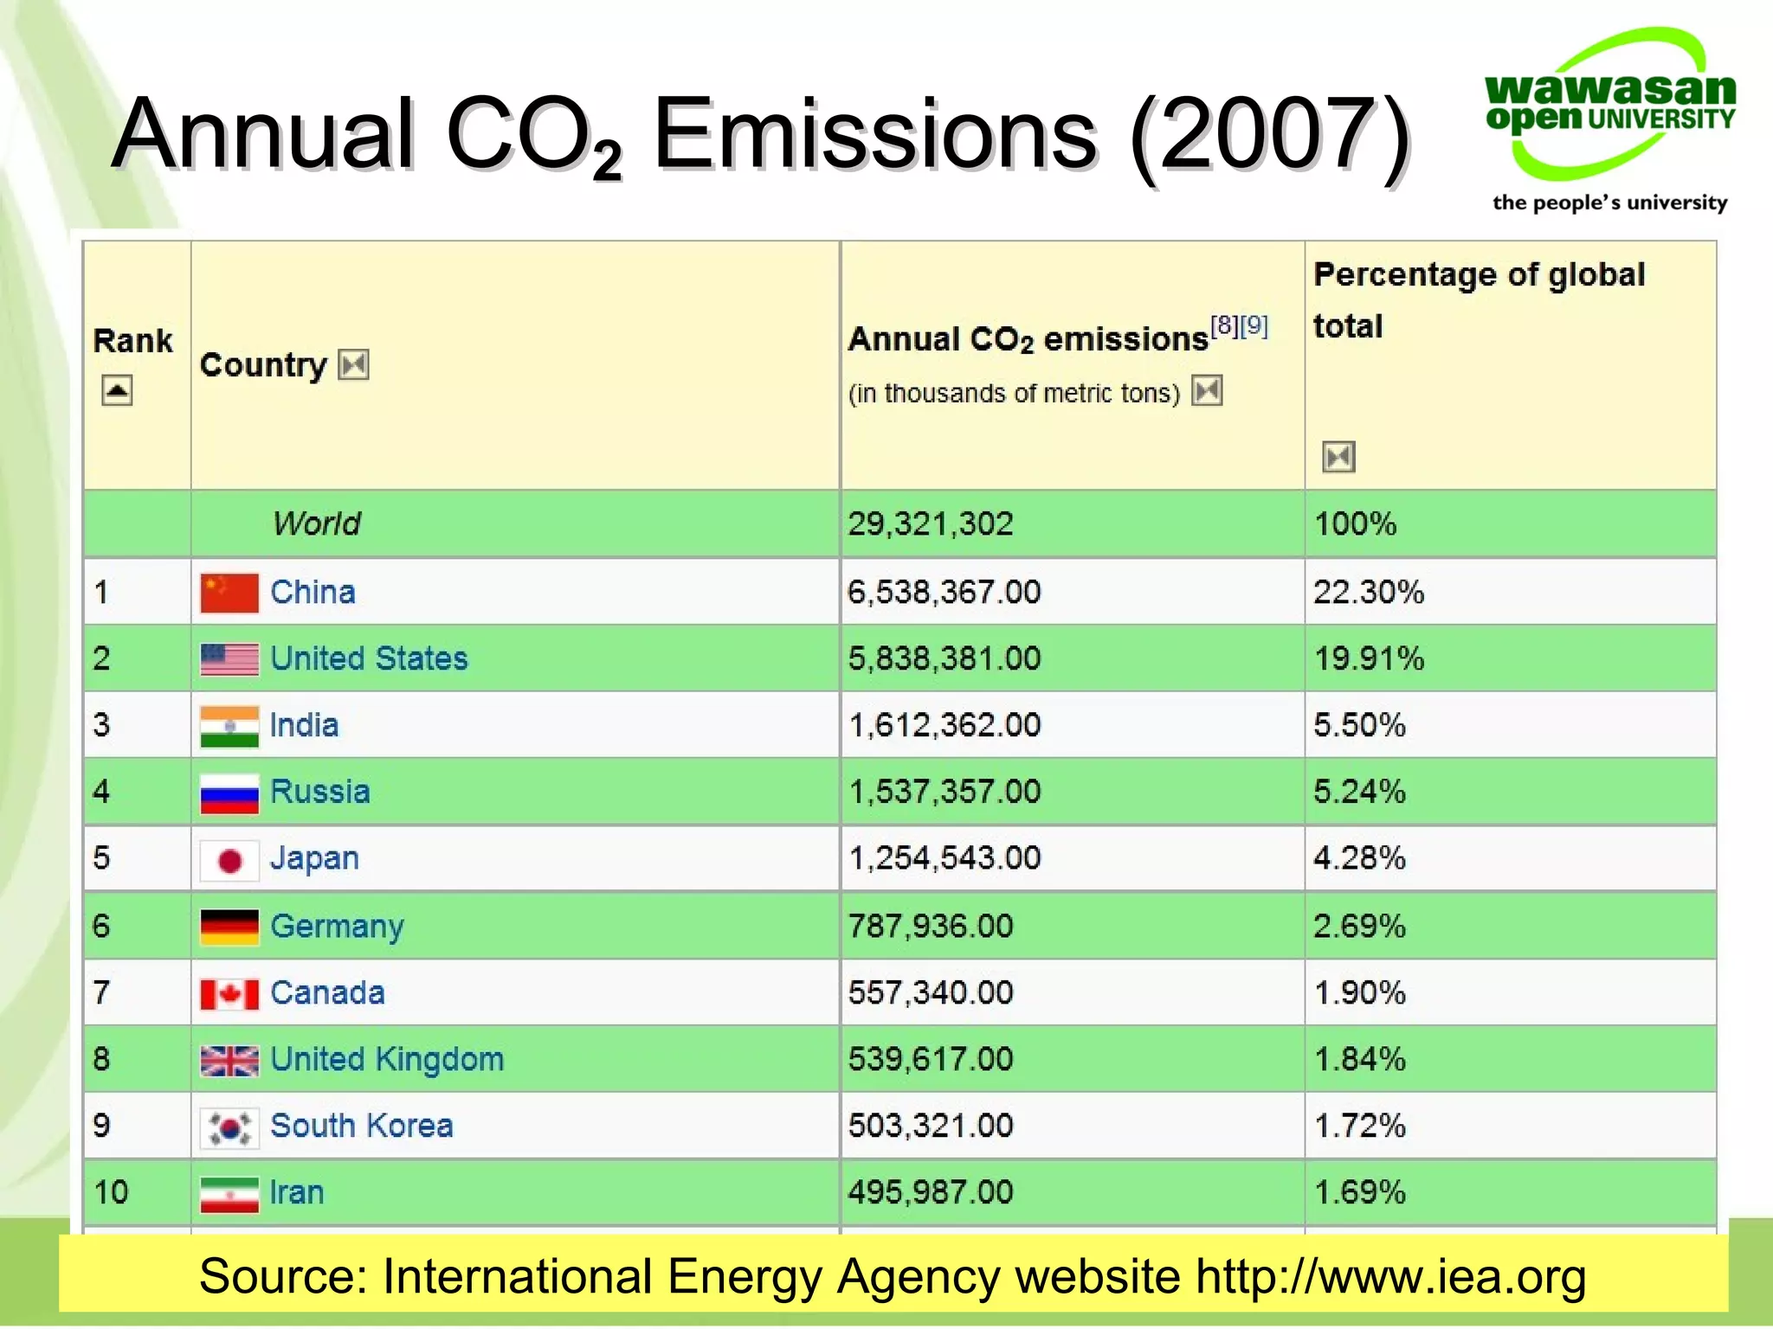Click 'the people's university' tagline

pyautogui.click(x=1609, y=202)
